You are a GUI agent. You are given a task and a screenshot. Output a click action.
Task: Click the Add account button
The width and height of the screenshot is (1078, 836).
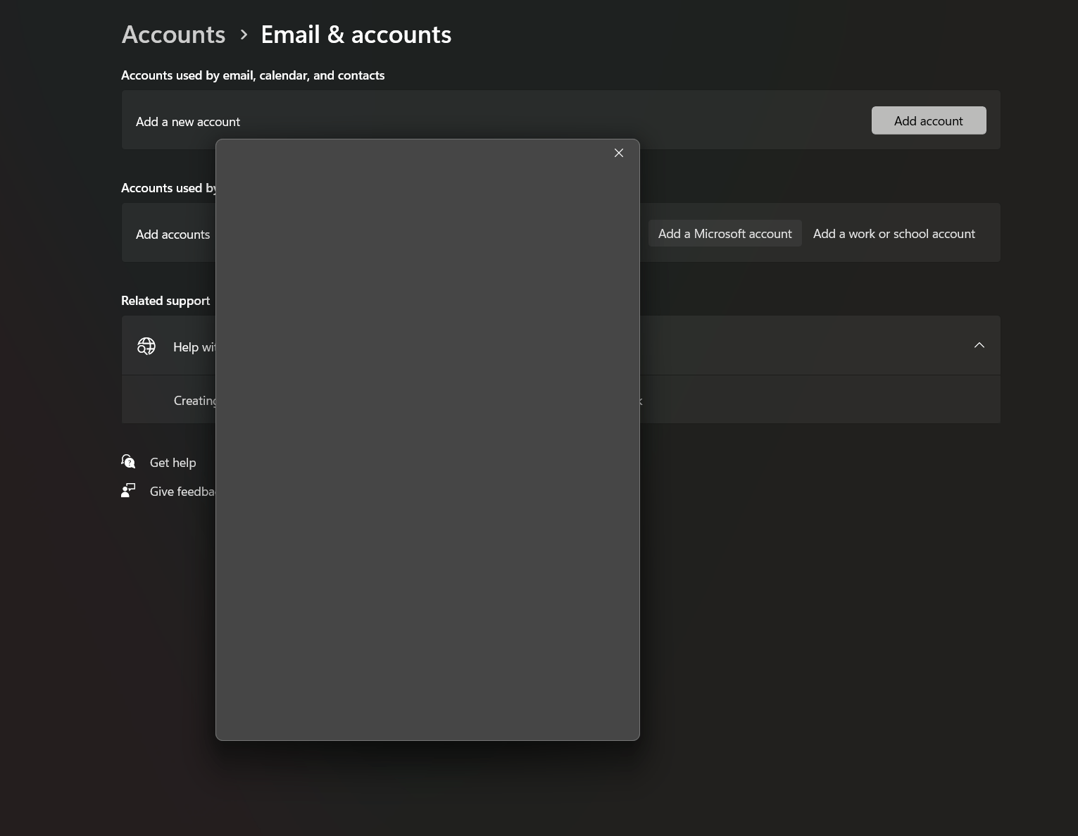click(928, 120)
